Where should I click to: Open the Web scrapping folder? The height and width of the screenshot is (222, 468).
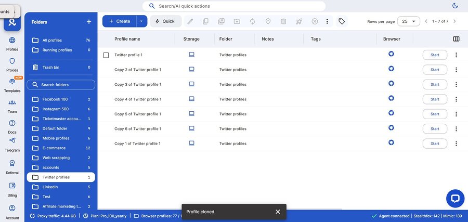tap(61, 158)
